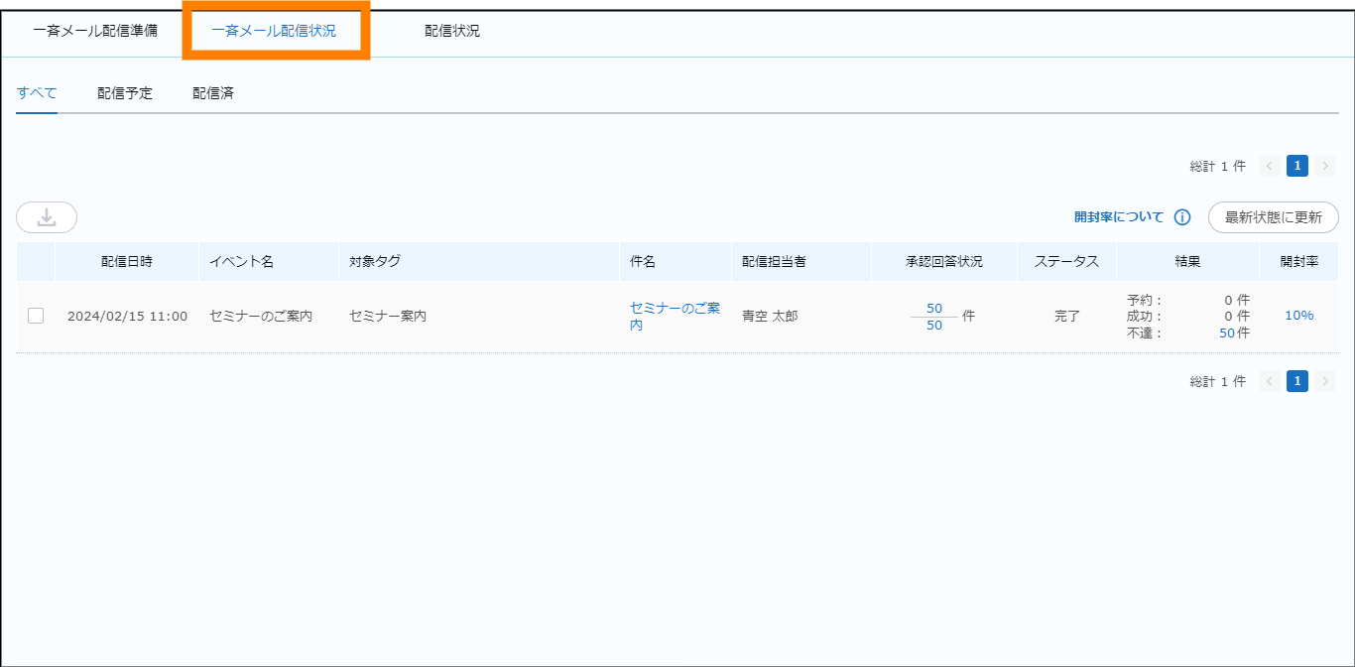This screenshot has height=667, width=1355.
Task: Select the すべて filter tab
Action: pyautogui.click(x=37, y=93)
